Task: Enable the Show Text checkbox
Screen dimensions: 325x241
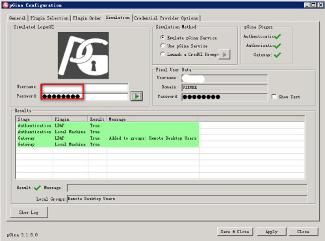Action: tap(274, 97)
